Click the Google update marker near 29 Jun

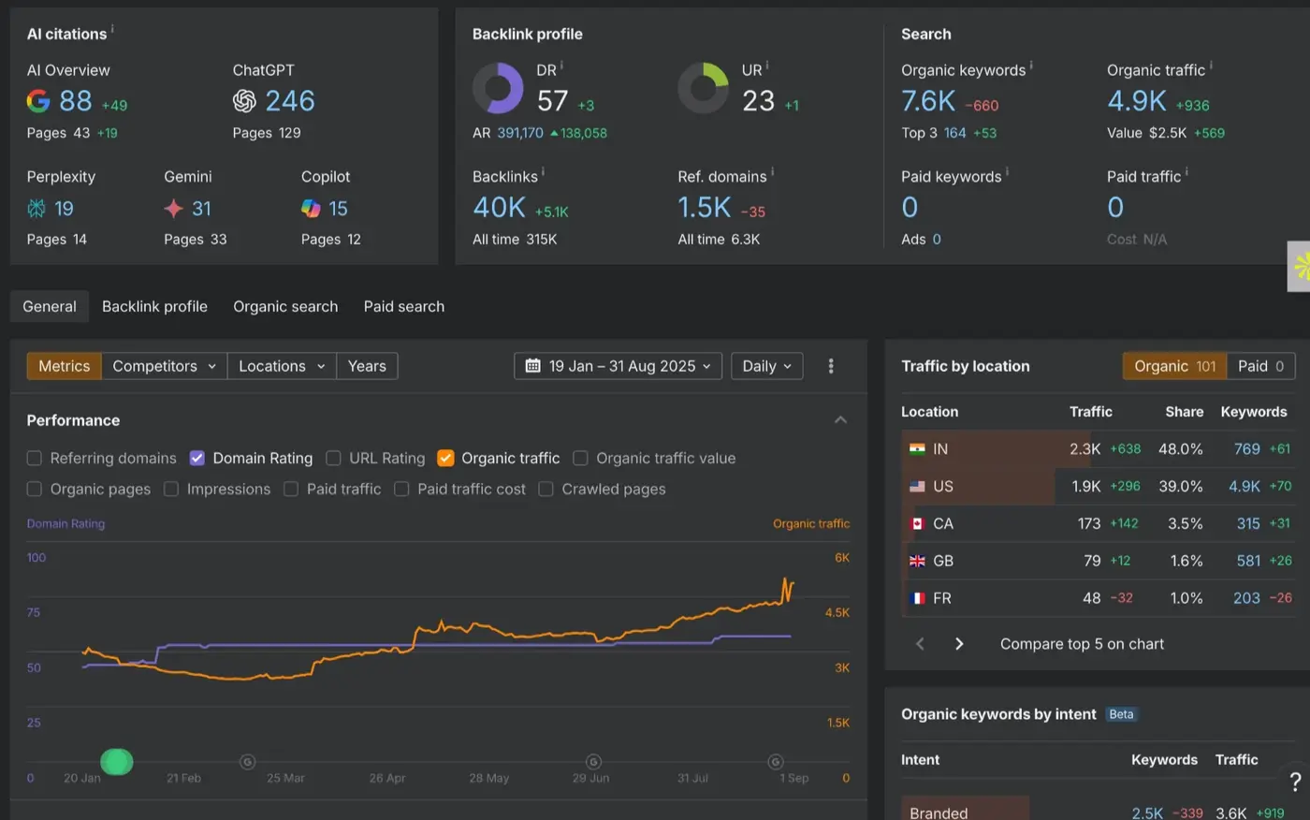tap(593, 762)
